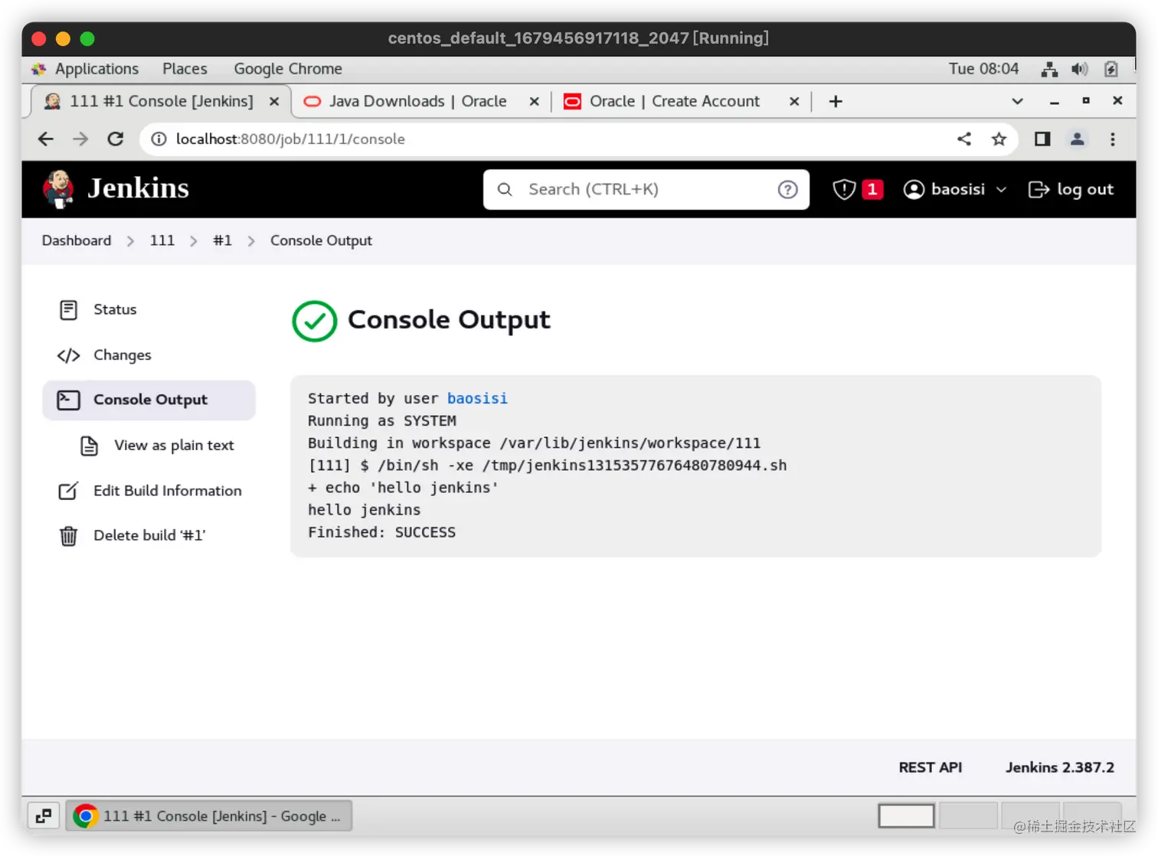Click the show desktop icon in bottom panel
The height and width of the screenshot is (856, 1158).
click(x=44, y=816)
